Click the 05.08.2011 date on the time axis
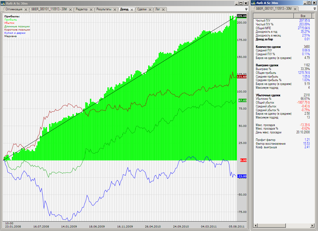Viewport: 318px width, 231px height. (237, 226)
